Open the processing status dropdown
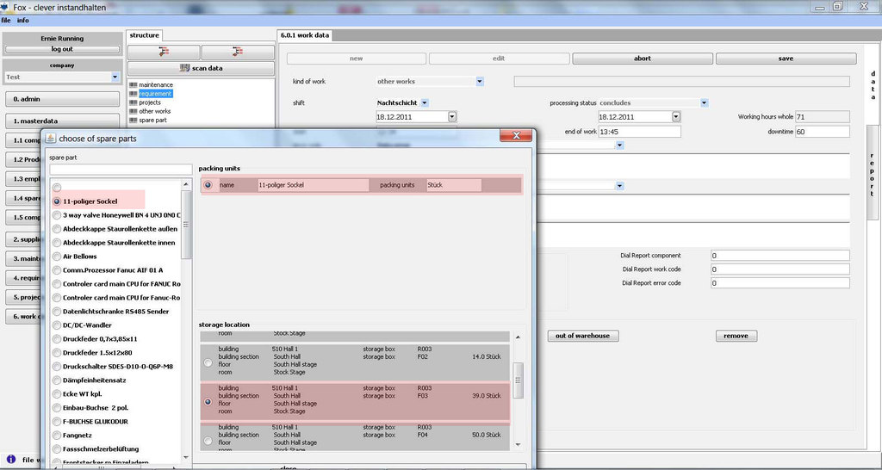 pos(704,103)
